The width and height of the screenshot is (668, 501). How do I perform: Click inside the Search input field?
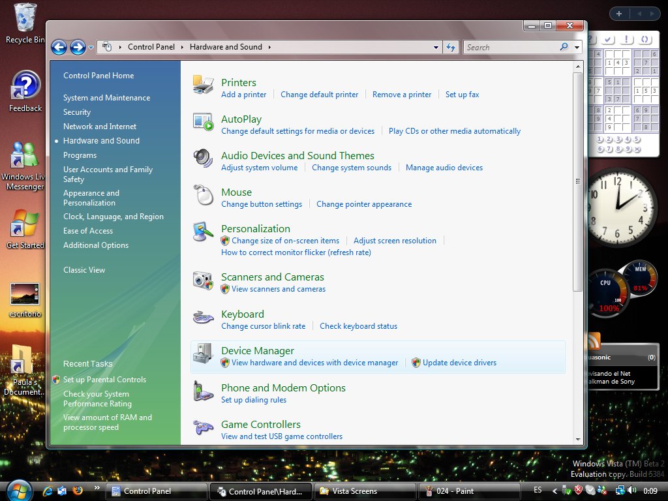510,47
